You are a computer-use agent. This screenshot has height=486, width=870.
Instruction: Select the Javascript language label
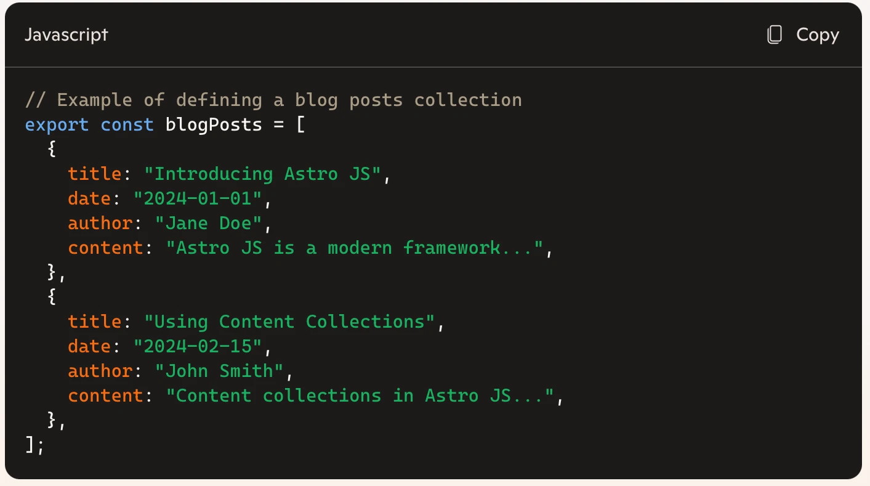coord(66,35)
